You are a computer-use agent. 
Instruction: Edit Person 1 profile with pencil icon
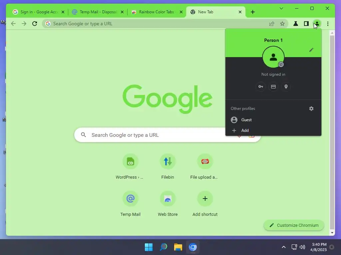[311, 50]
